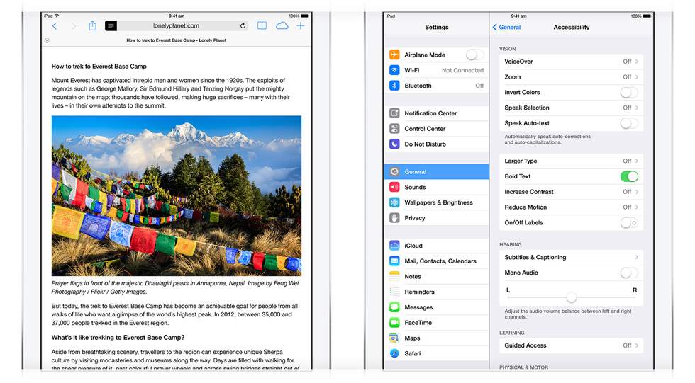
Task: Reload the lonelyplanet.com page
Action: (243, 26)
